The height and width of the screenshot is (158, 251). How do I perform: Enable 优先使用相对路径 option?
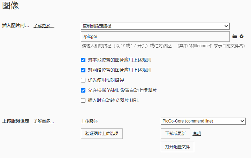click(83, 80)
